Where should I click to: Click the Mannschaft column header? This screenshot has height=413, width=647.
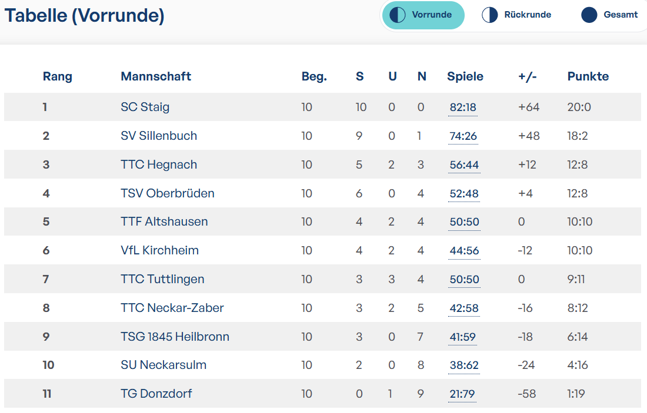156,76
